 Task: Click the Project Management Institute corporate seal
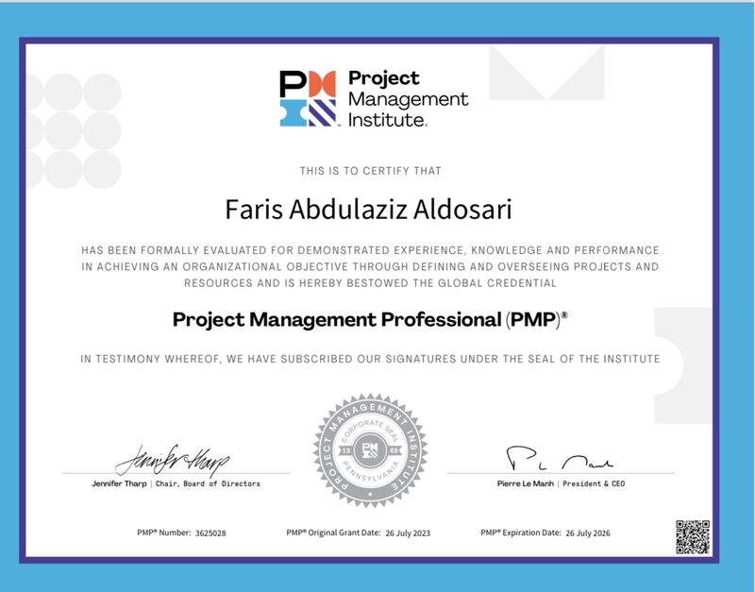[x=370, y=450]
